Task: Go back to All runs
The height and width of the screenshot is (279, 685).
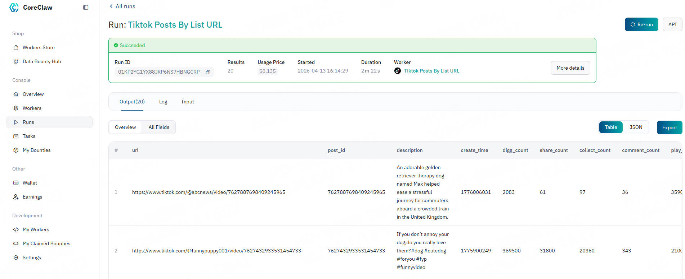Action: tap(122, 6)
